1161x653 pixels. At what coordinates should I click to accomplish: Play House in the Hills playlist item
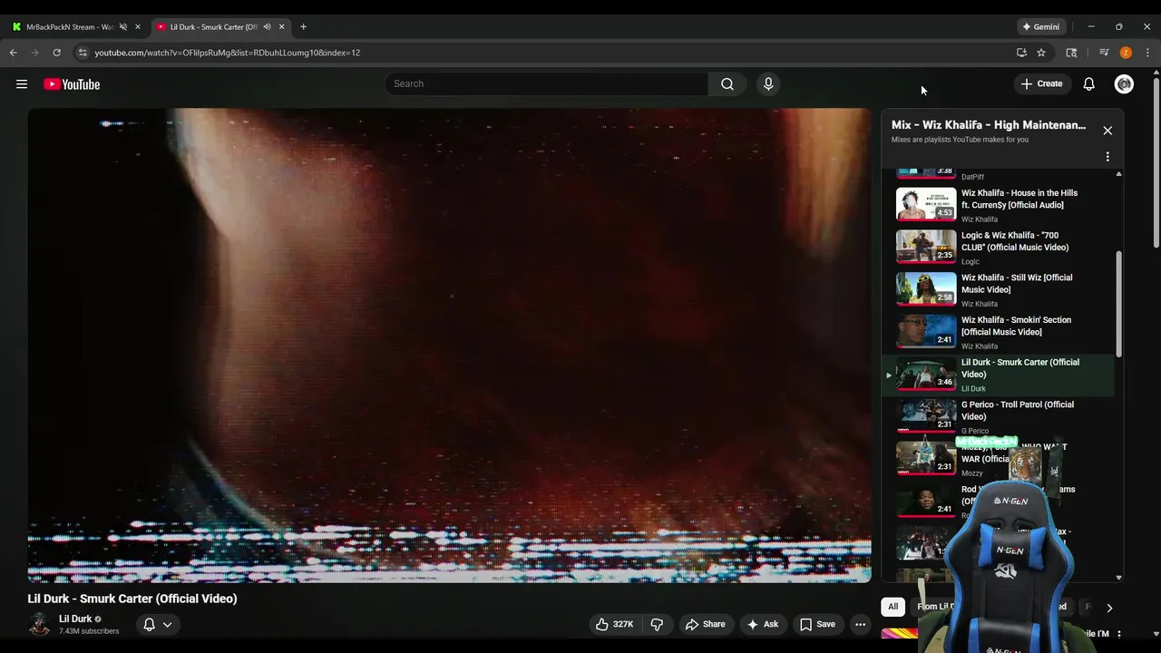point(999,205)
